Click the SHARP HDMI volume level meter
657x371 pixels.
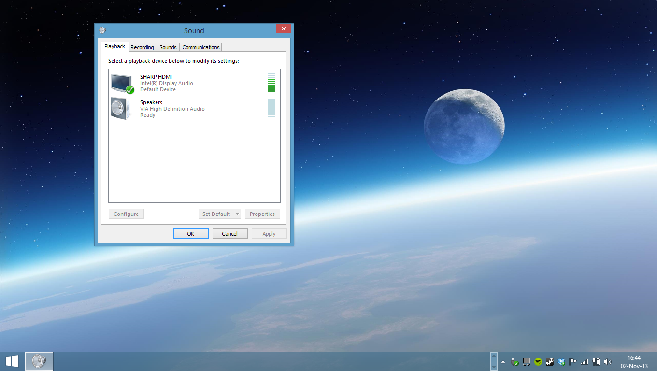tap(271, 83)
